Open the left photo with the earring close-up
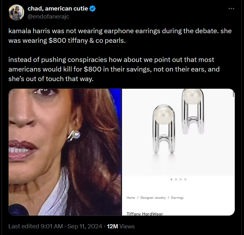 point(65,152)
